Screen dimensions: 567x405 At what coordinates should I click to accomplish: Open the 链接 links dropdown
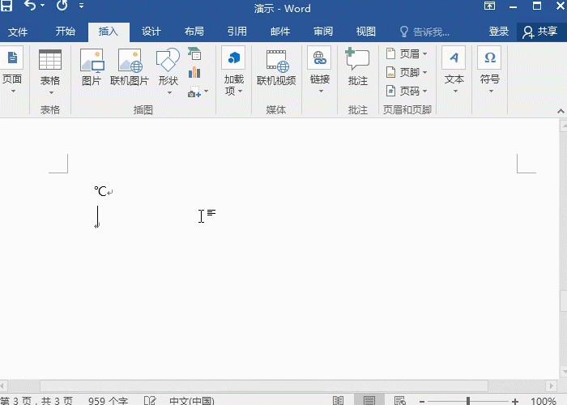point(320,70)
